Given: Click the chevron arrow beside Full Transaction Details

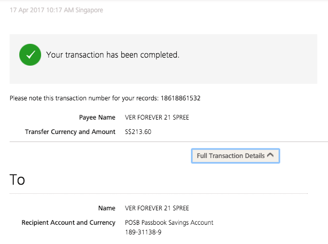Looking at the screenshot, I should click(270, 155).
